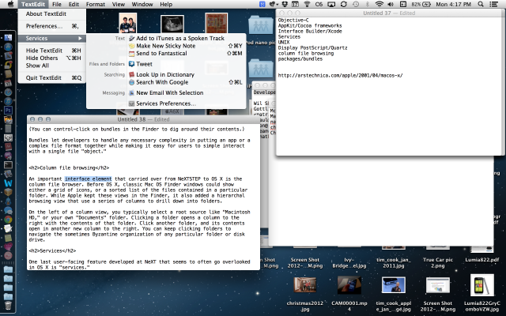Click '<h2>Services</h2>' line in Untitled 38

coord(52,251)
